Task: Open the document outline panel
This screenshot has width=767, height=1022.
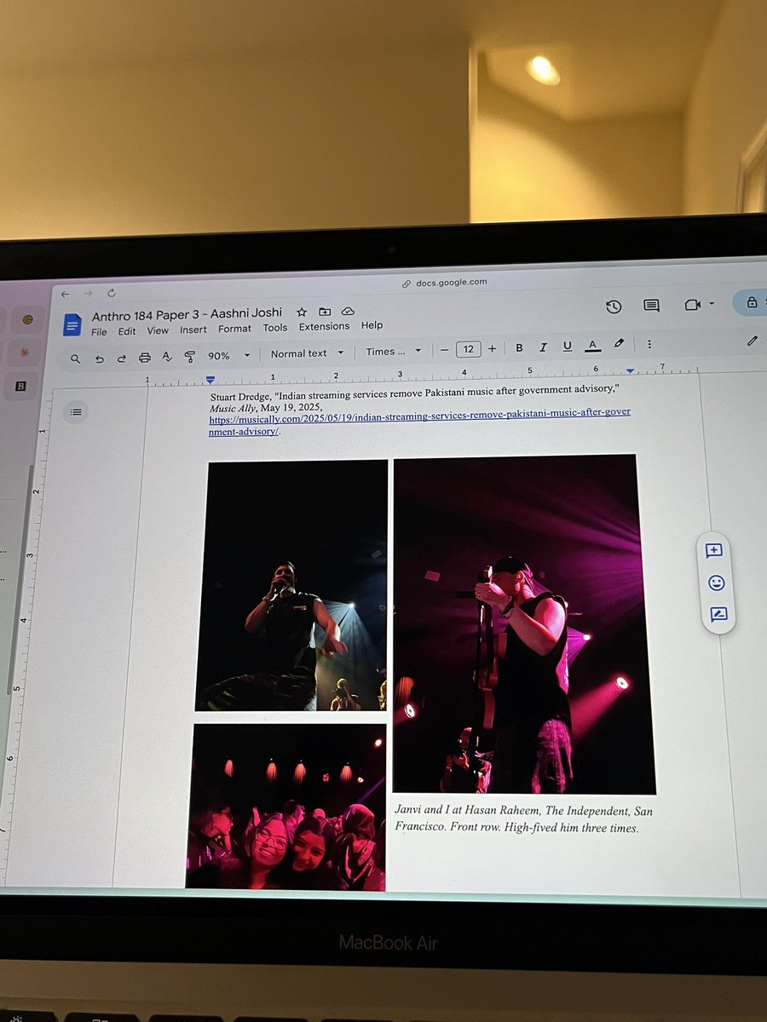Action: 76,412
